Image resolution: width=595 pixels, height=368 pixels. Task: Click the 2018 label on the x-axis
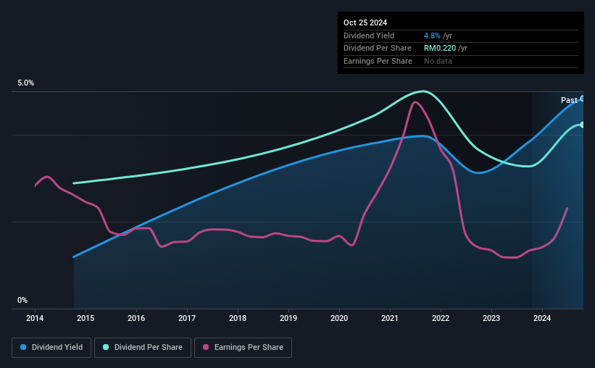tap(238, 318)
